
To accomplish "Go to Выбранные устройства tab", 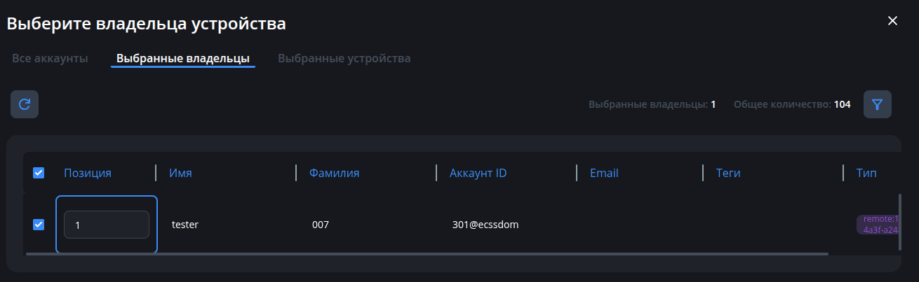I will click(x=344, y=58).
